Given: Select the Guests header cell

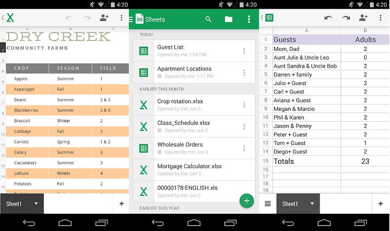Looking at the screenshot, I should [307, 39].
